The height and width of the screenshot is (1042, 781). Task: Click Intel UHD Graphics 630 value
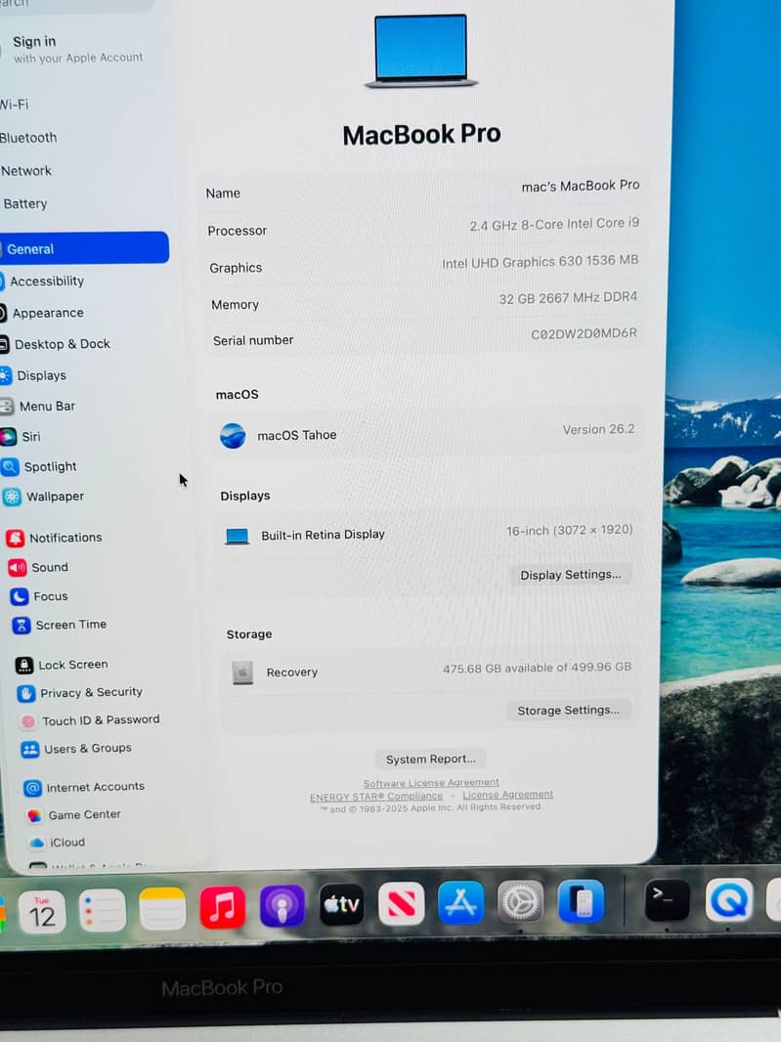[x=540, y=263]
